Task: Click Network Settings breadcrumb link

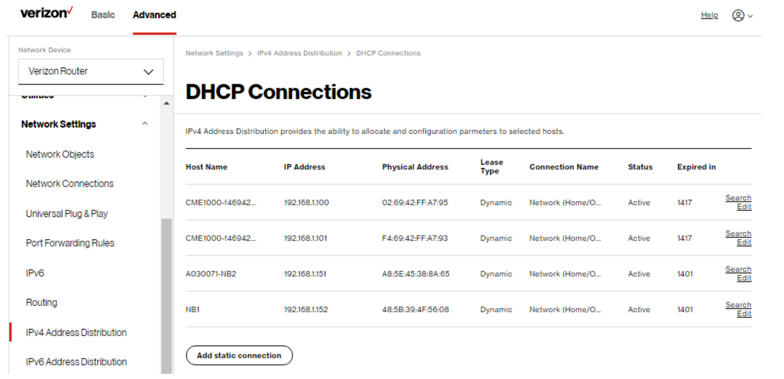Action: (x=214, y=53)
